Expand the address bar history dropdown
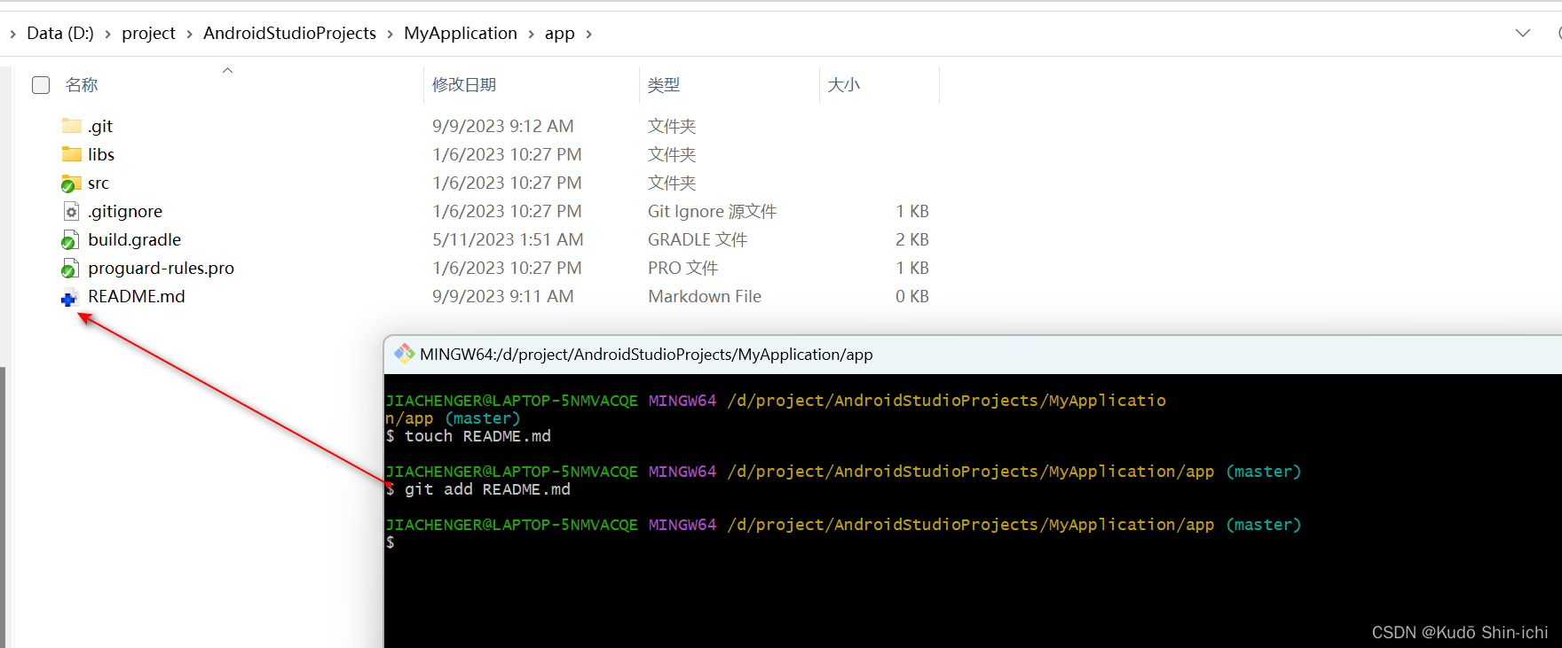The image size is (1562, 648). click(x=1523, y=33)
